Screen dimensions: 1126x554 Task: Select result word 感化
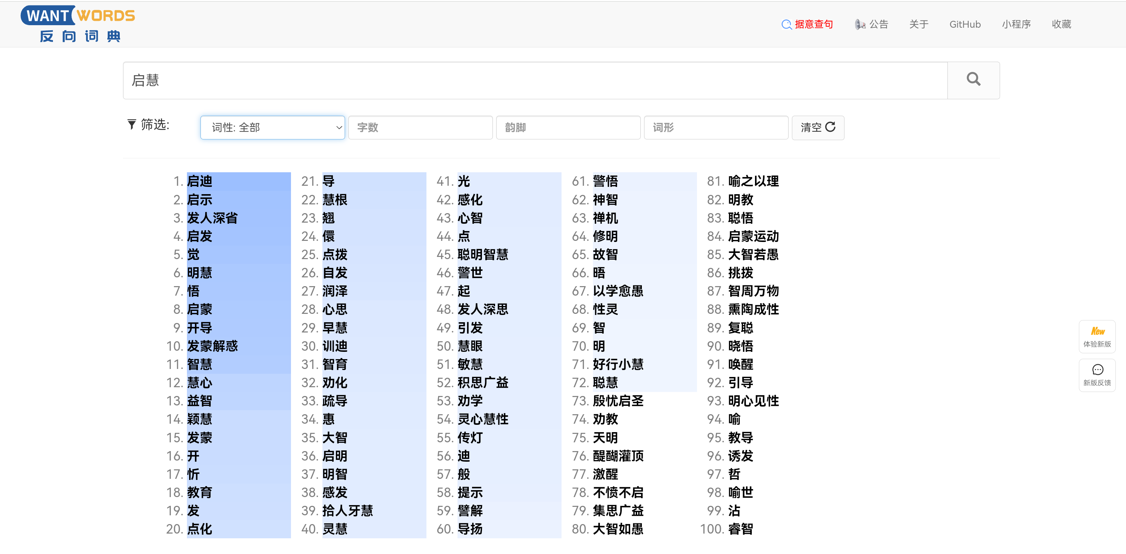point(470,200)
